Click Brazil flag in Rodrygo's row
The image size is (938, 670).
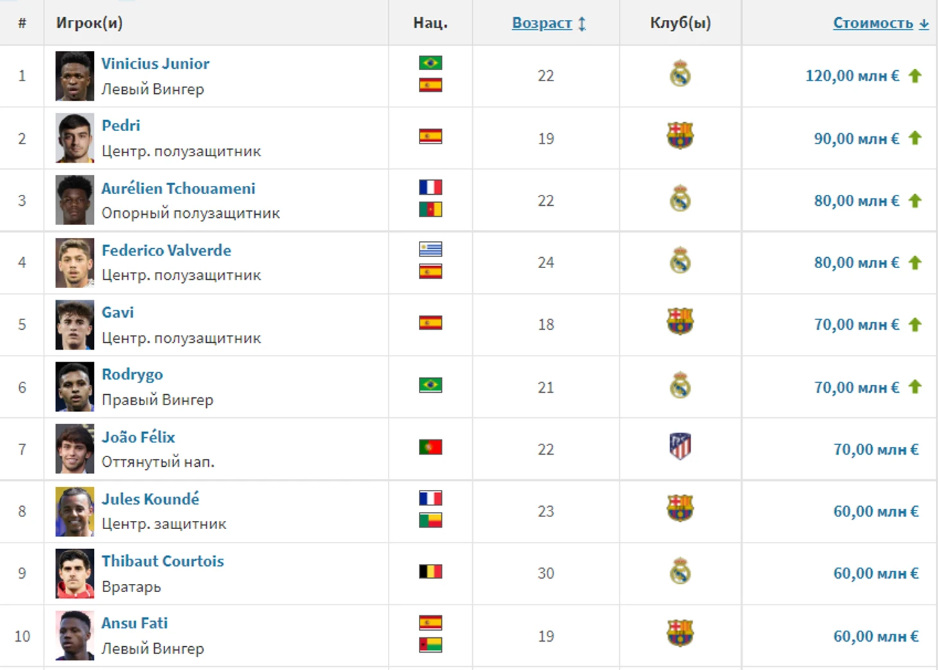[x=430, y=385]
